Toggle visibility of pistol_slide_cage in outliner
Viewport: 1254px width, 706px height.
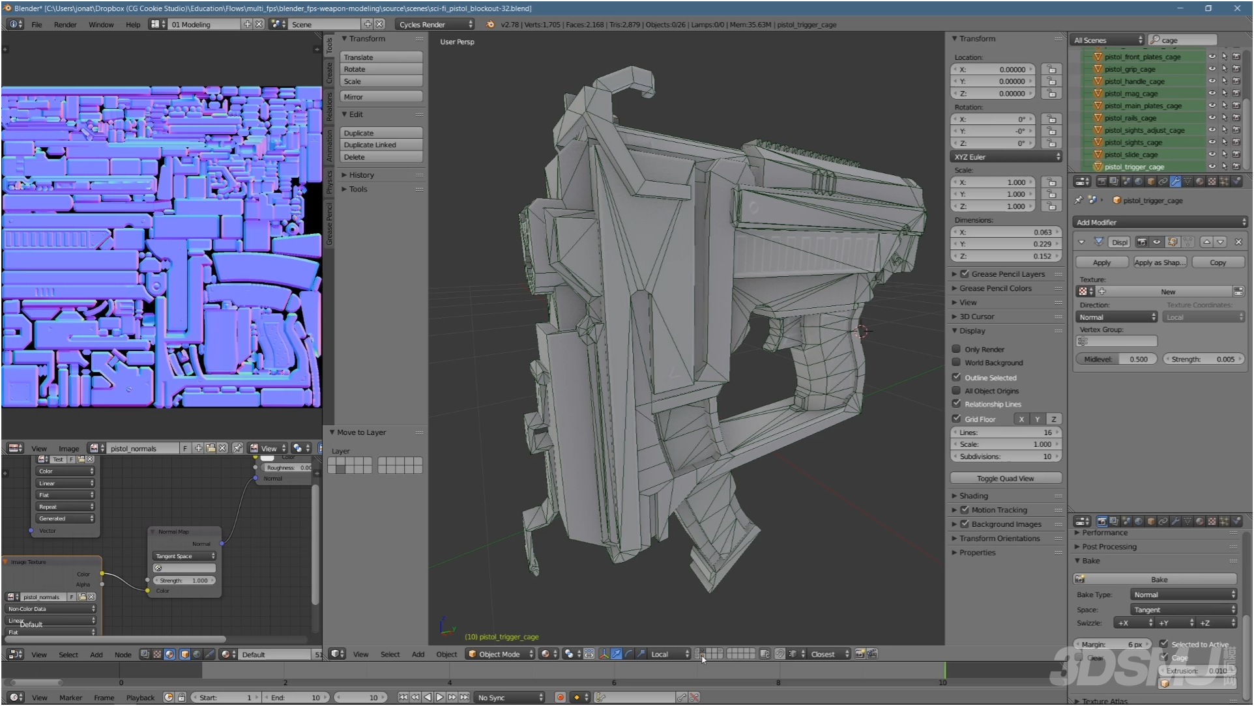click(x=1212, y=154)
